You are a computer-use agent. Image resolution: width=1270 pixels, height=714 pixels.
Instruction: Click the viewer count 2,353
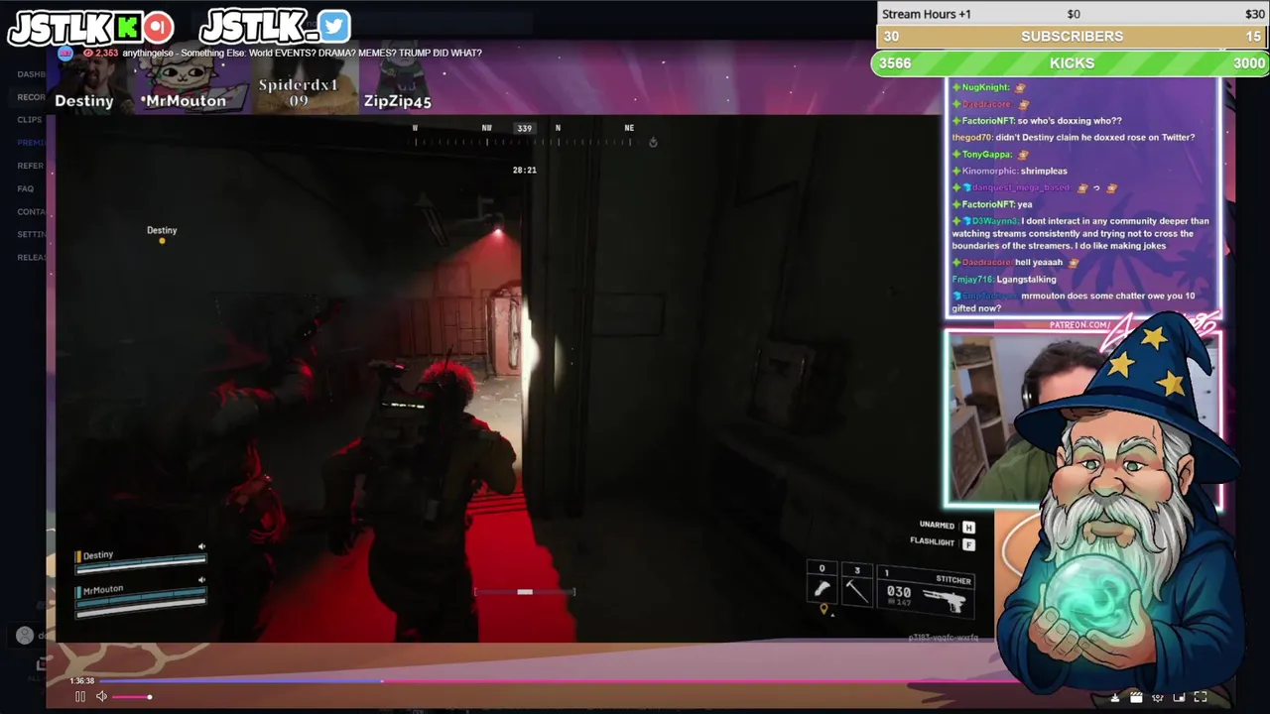[100, 53]
